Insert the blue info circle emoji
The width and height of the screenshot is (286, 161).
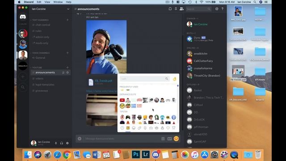click(174, 117)
